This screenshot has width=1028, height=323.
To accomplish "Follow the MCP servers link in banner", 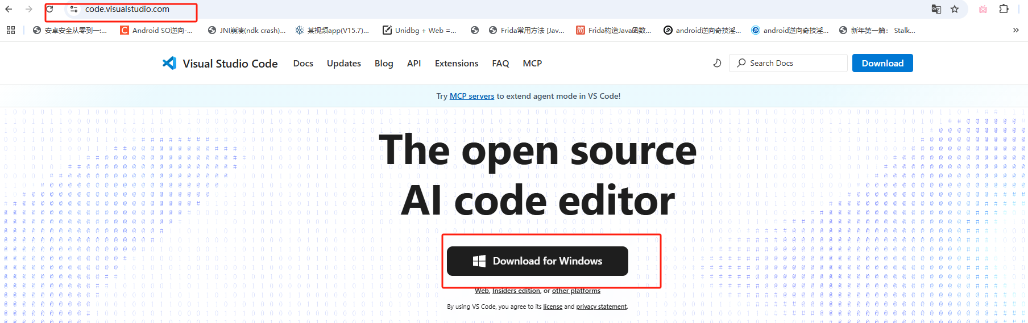I will [x=472, y=96].
